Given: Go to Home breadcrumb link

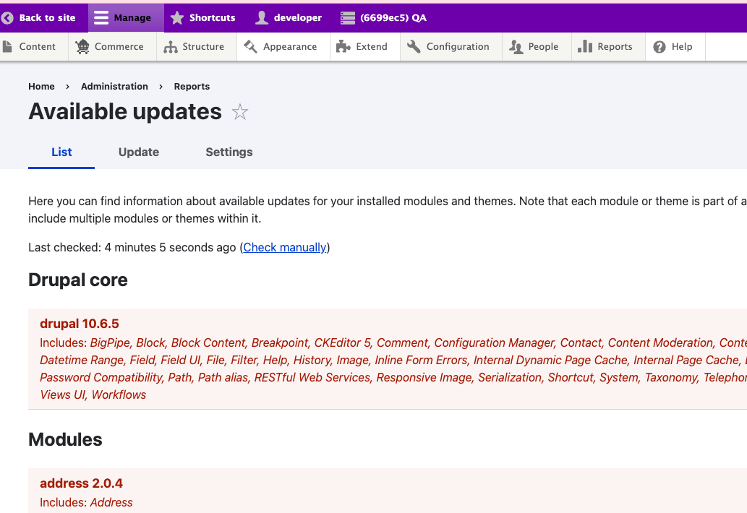Looking at the screenshot, I should 41,87.
